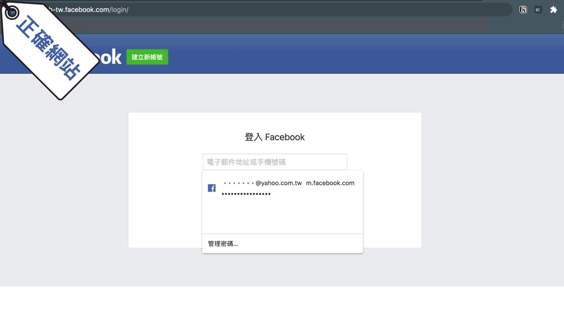564x317 pixels.
Task: Focus the 電子郵件地址或手機號碼 input field
Action: tap(275, 162)
